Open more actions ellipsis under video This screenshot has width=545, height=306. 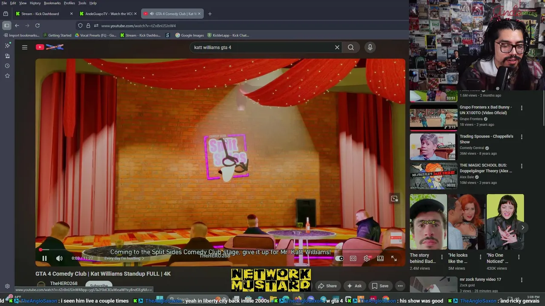click(x=400, y=286)
